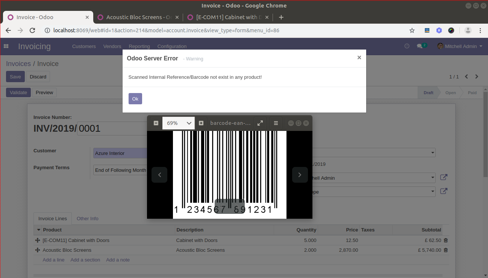Click Add a section link
Viewport: 488px width, 278px height.
pos(85,260)
